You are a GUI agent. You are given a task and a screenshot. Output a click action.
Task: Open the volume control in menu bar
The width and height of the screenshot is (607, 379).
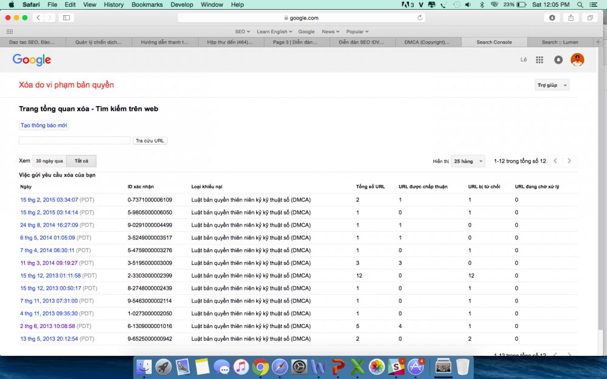pos(468,5)
